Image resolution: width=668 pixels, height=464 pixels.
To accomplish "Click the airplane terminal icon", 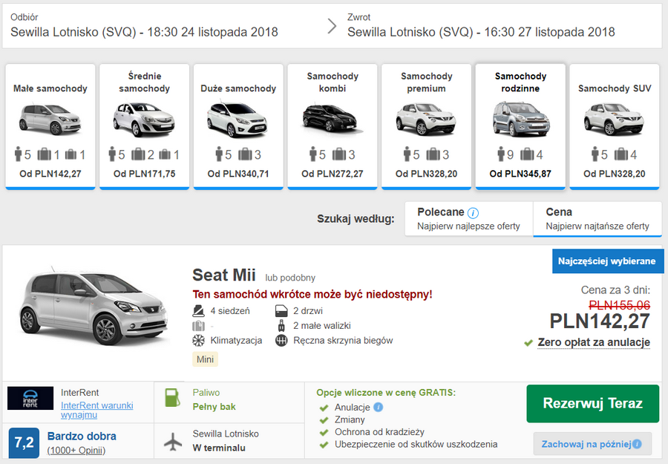I will tap(173, 442).
